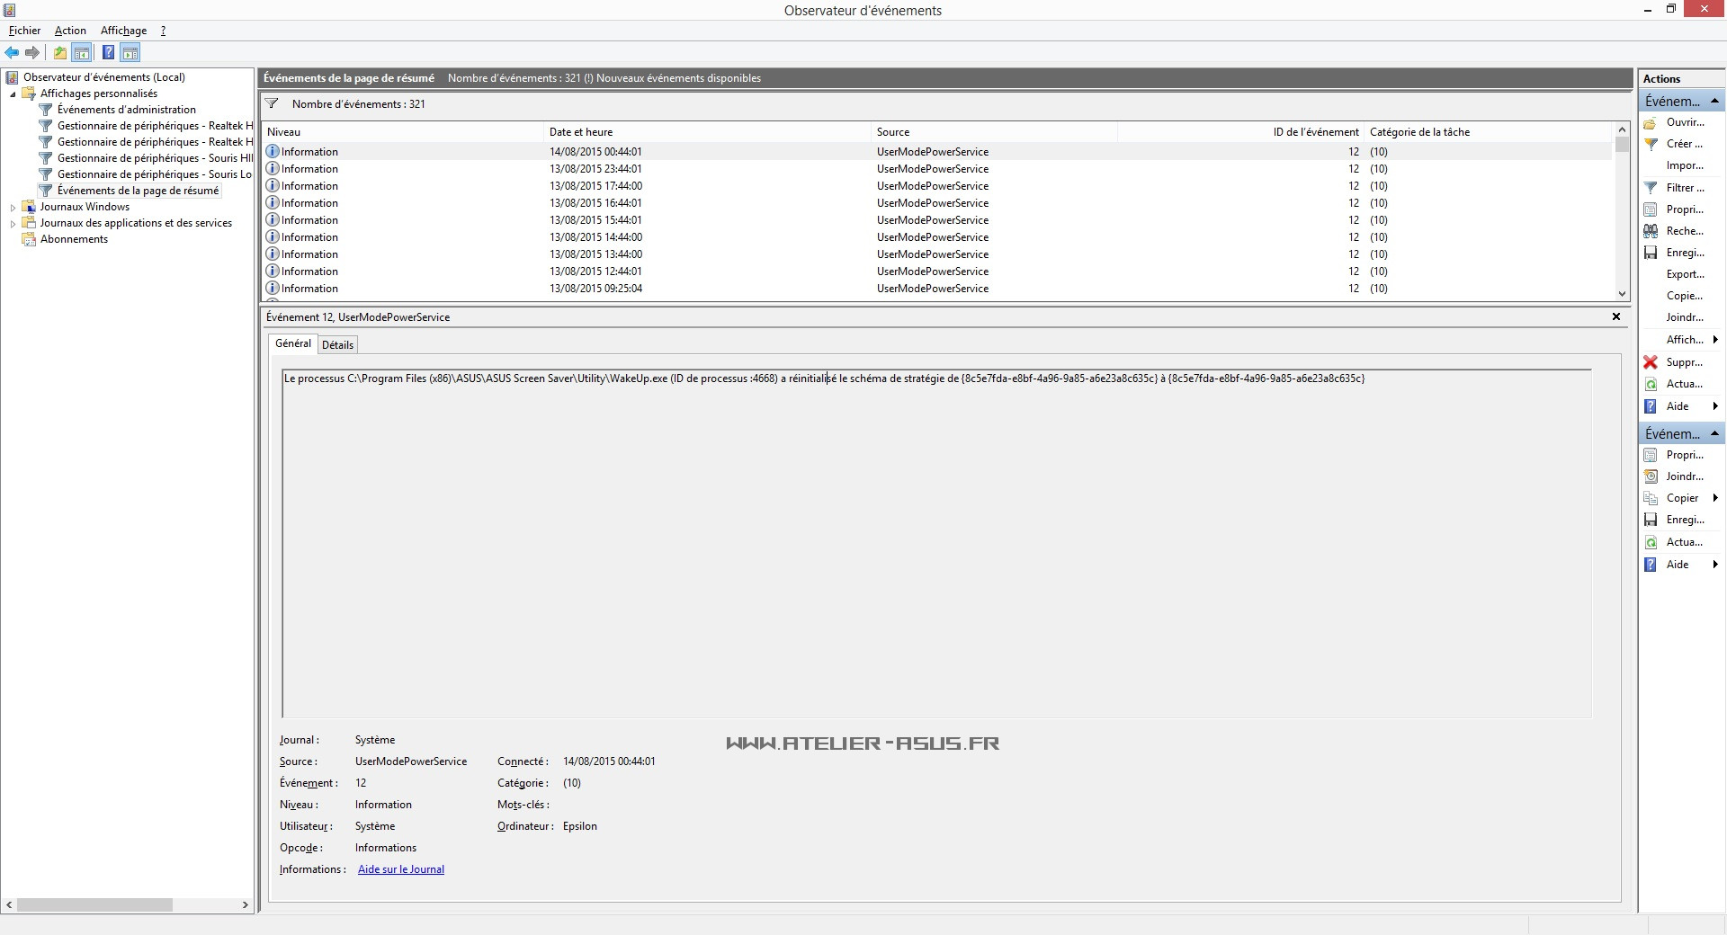Expand Journaux des applications et des services
The image size is (1727, 935).
pos(13,223)
